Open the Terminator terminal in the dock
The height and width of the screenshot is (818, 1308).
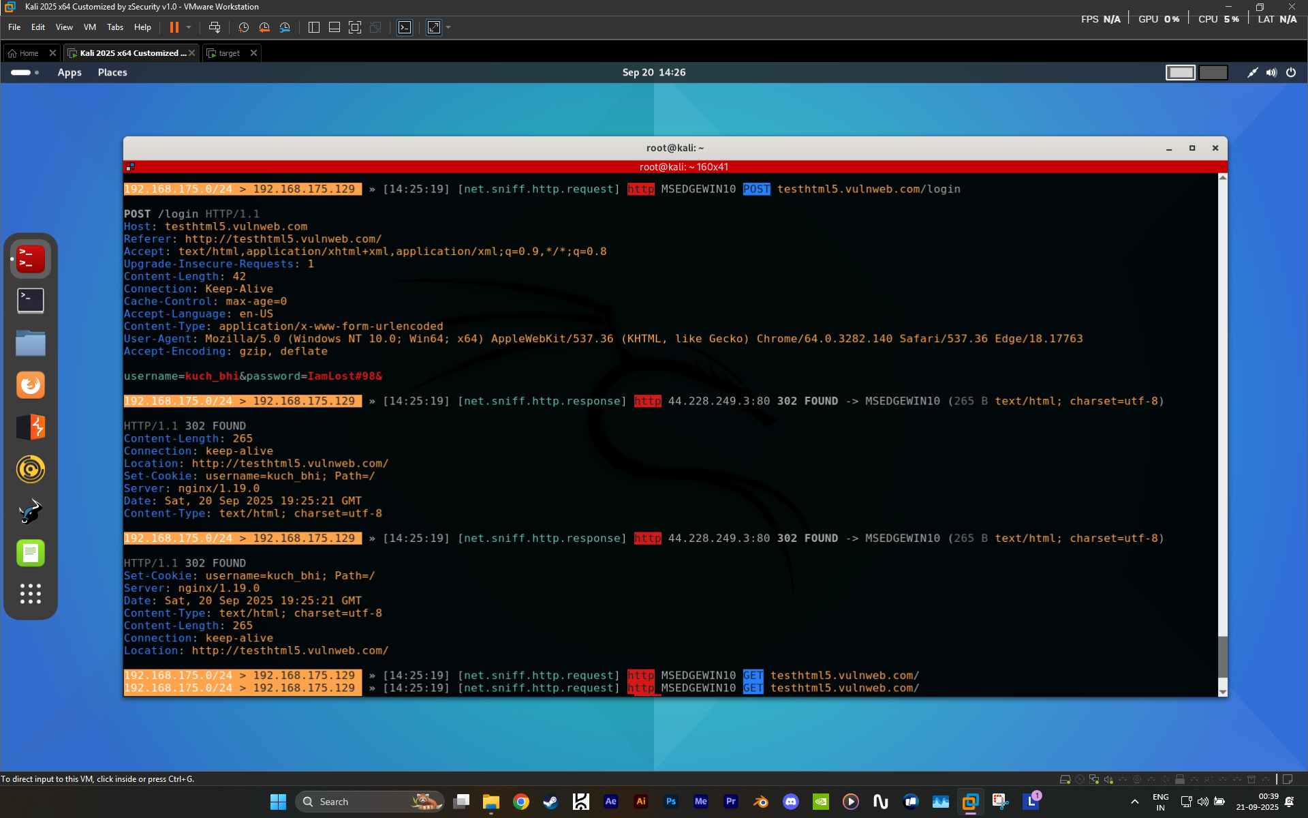click(30, 260)
